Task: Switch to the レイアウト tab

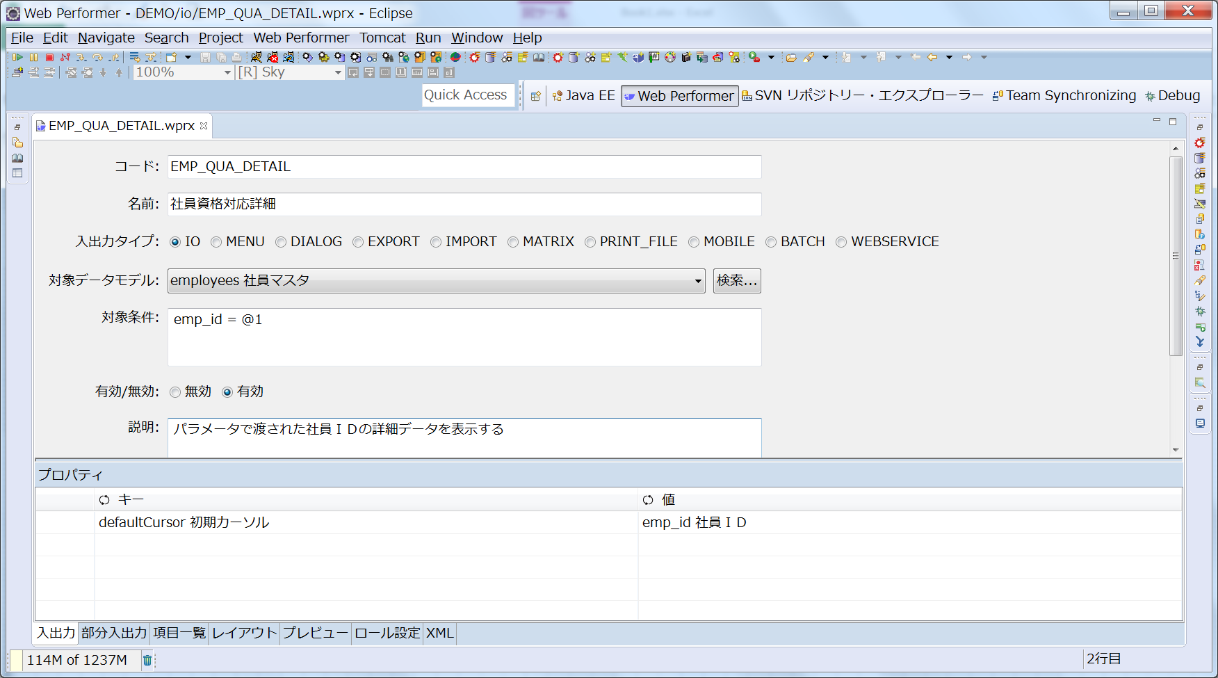Action: coord(244,633)
